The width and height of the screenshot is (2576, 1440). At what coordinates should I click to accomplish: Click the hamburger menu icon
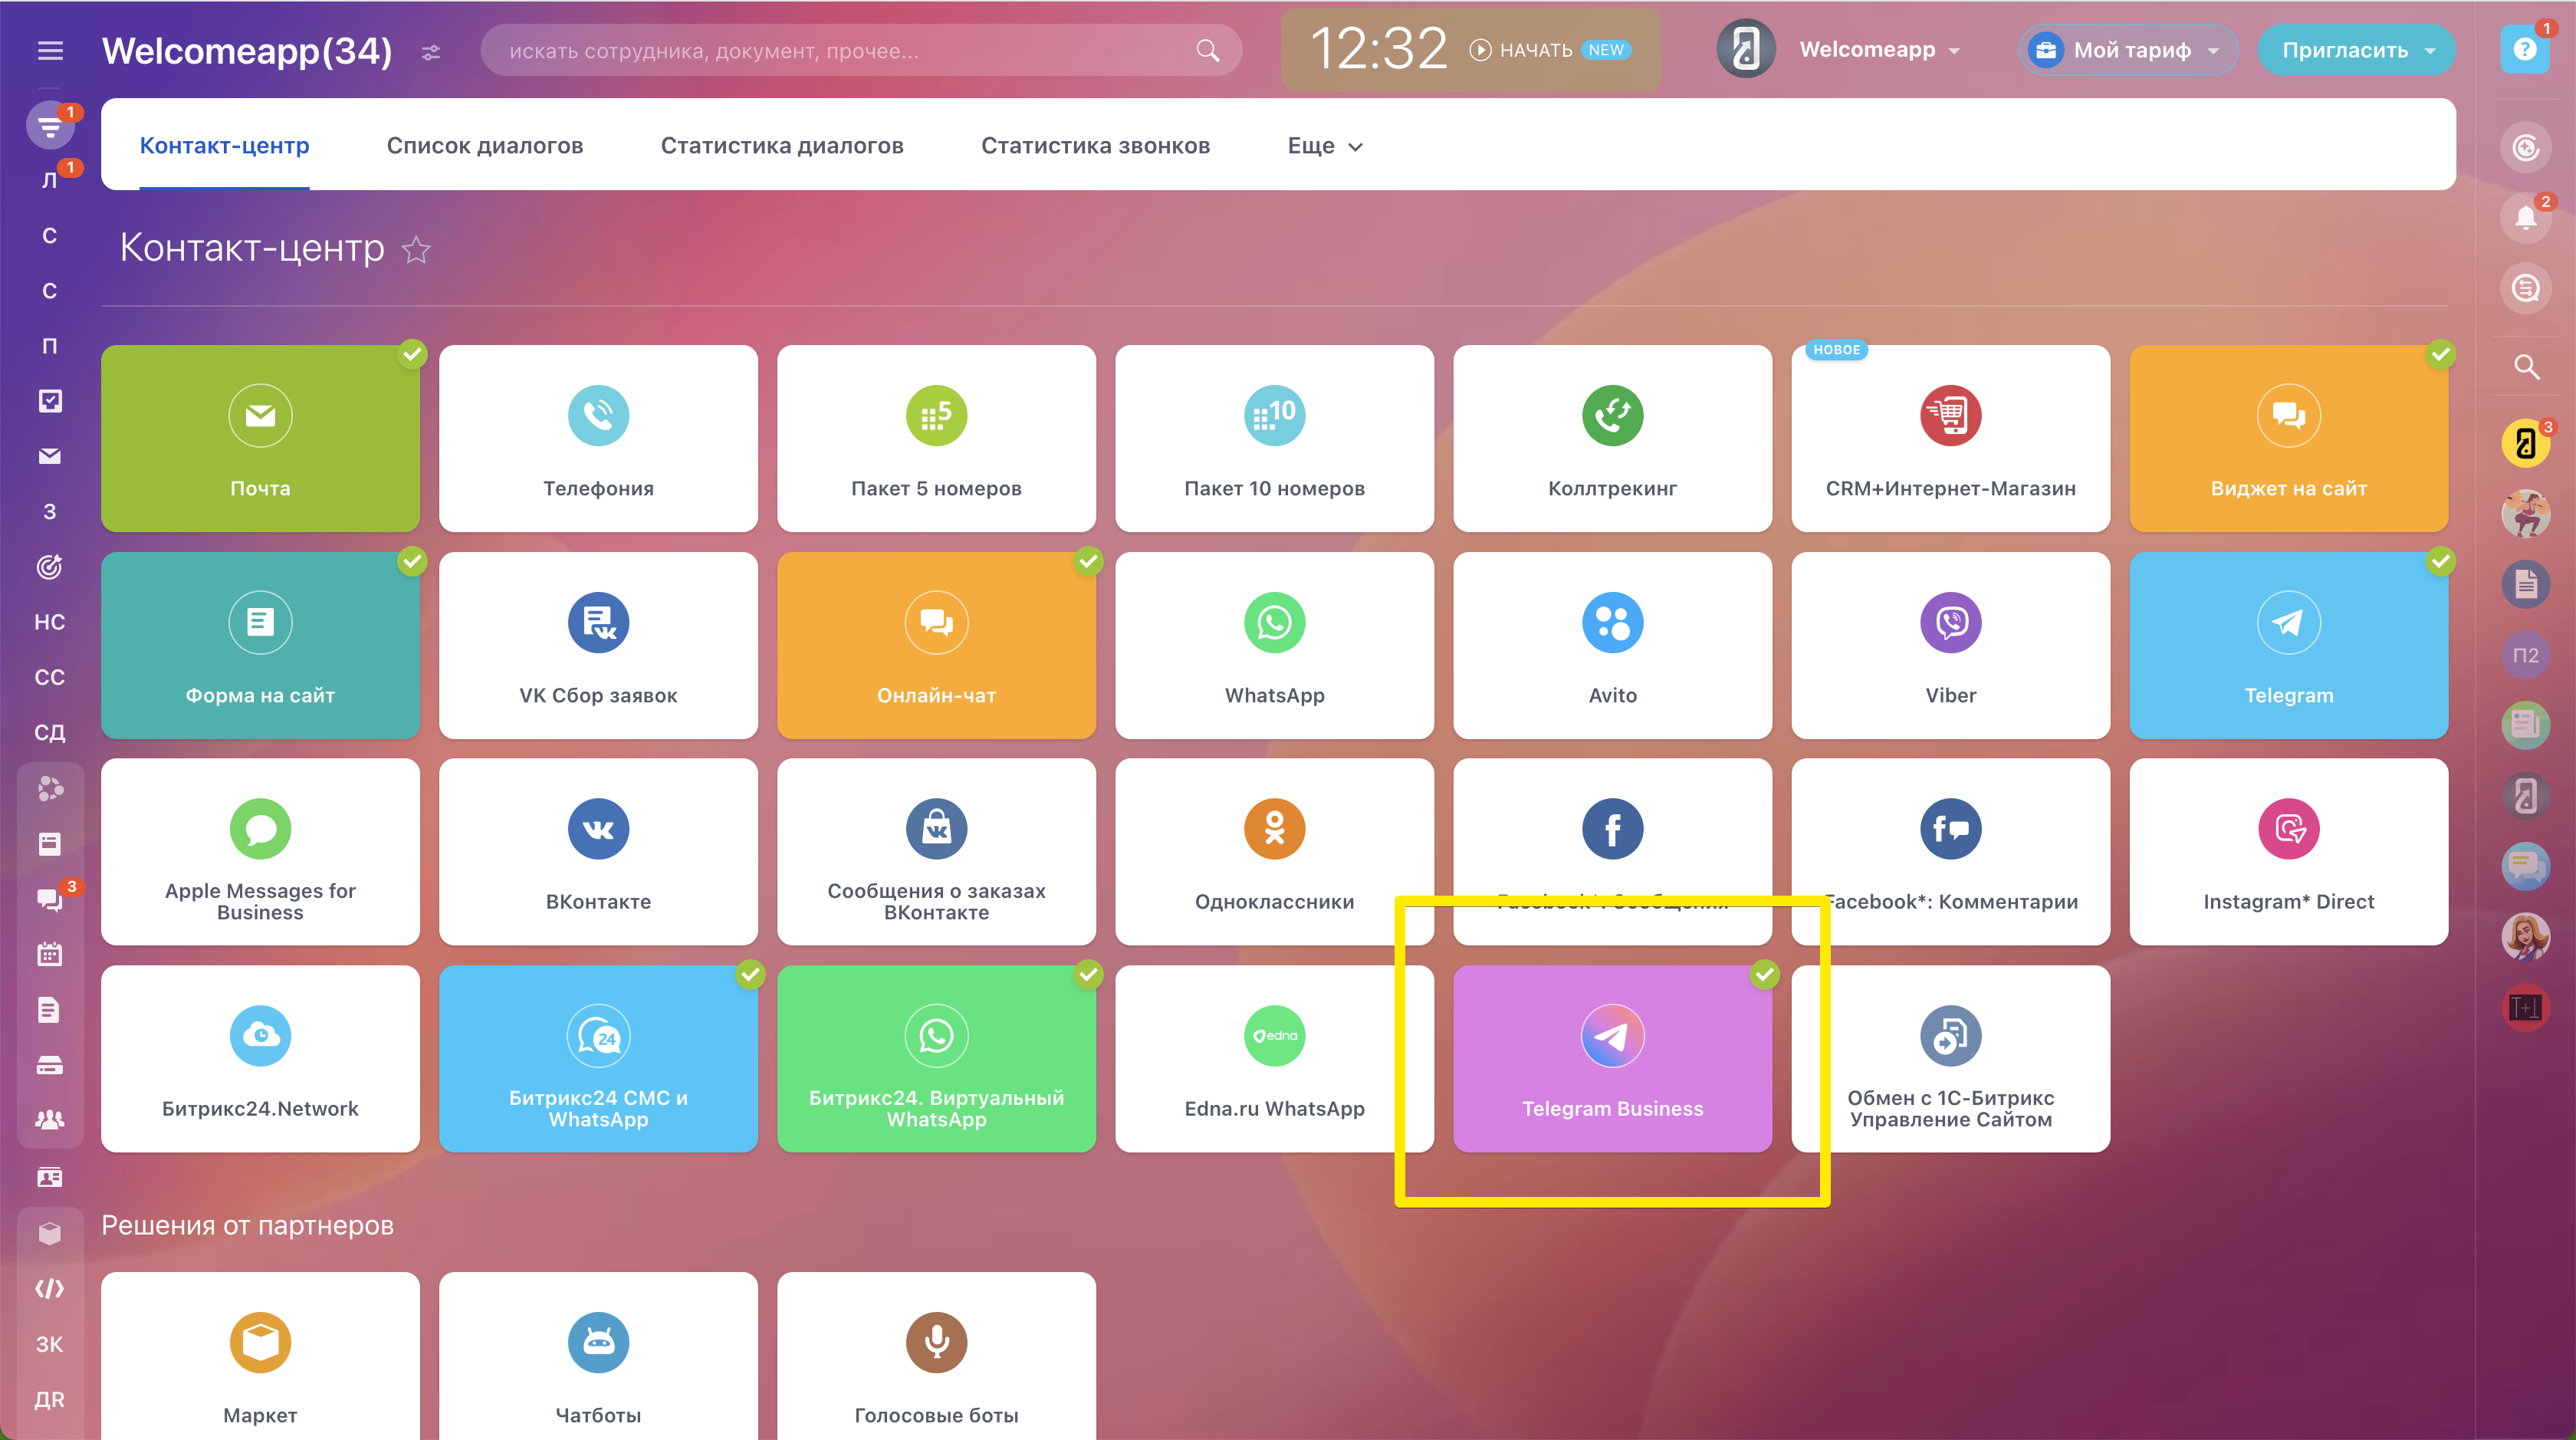(x=50, y=50)
